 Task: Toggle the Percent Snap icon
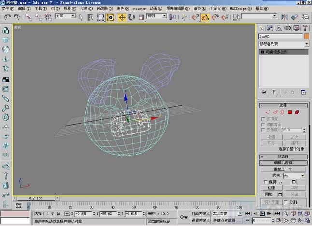click(215, 17)
